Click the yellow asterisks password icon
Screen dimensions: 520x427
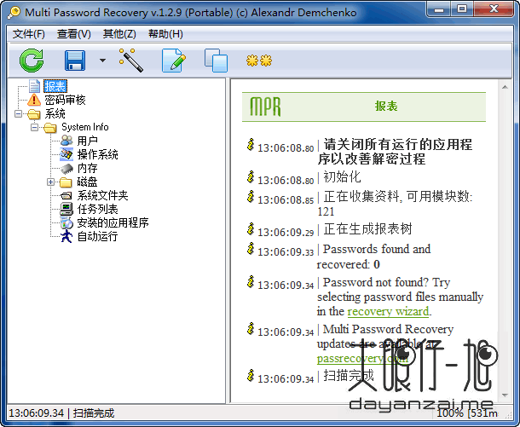tap(259, 61)
